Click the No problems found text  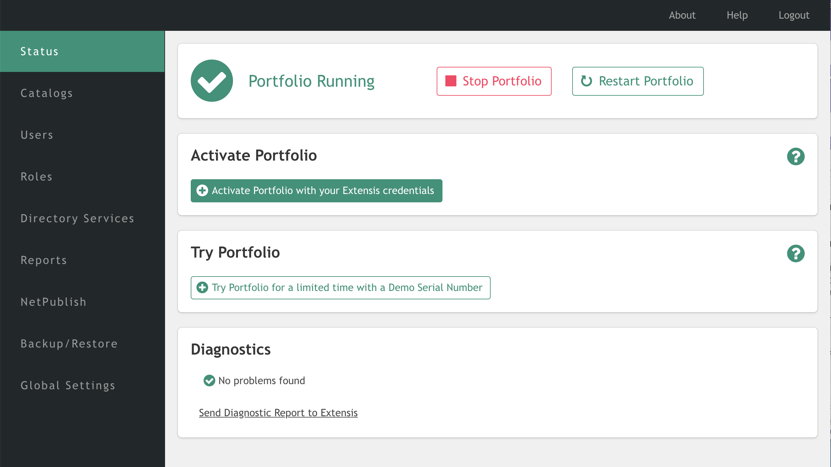(x=262, y=381)
